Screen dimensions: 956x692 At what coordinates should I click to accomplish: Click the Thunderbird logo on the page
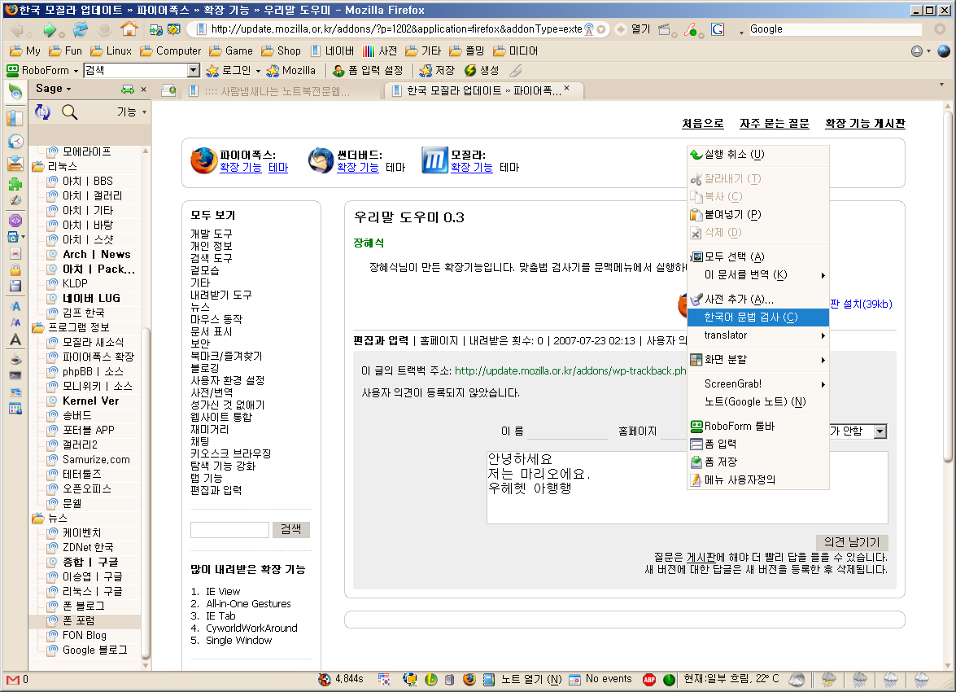(x=321, y=160)
